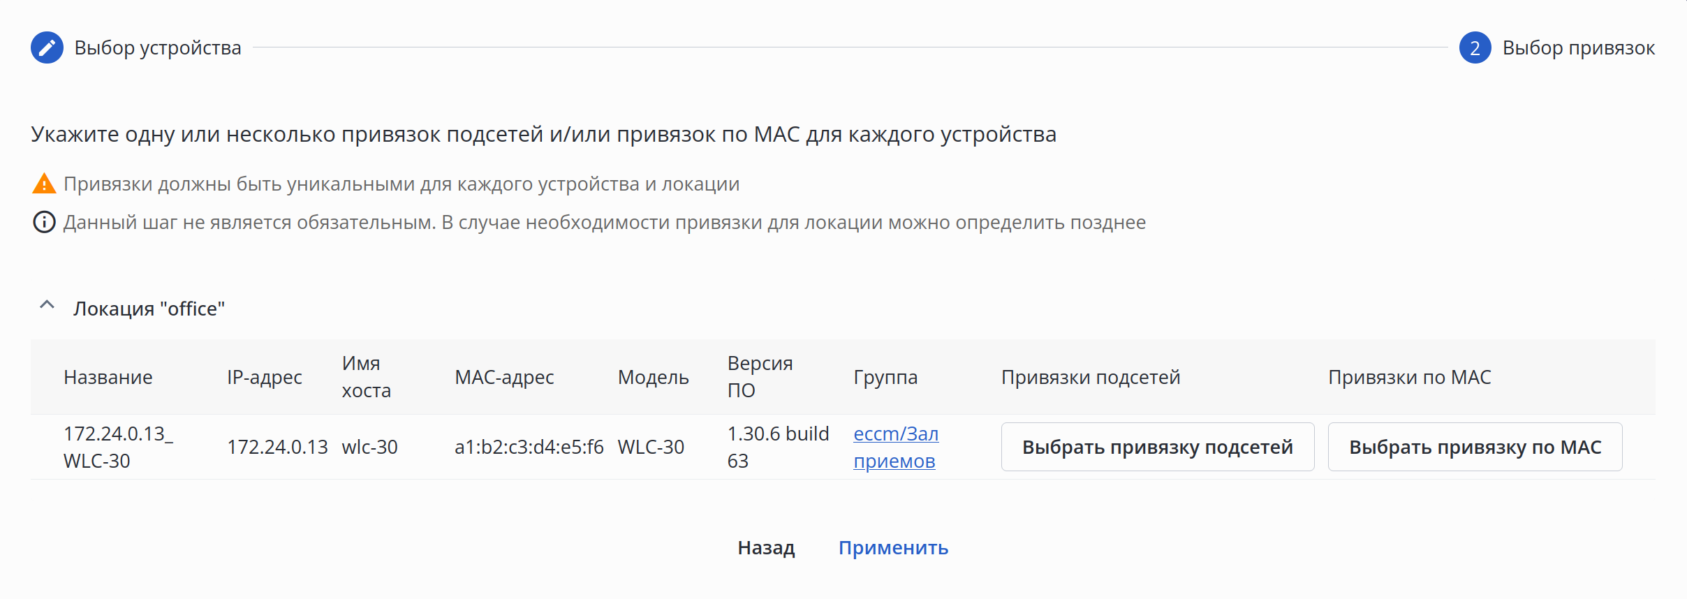The height and width of the screenshot is (599, 1687).
Task: Click the step 2 circle icon
Action: click(x=1475, y=47)
